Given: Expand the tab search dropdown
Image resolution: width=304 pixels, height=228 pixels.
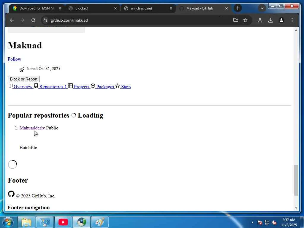Looking at the screenshot, I should pyautogui.click(x=262, y=8).
